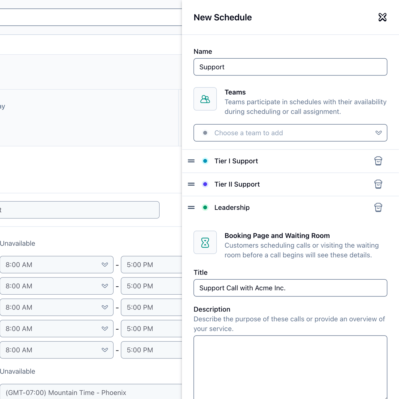This screenshot has height=399, width=399.
Task: Click the Teams section heading
Action: pos(235,92)
